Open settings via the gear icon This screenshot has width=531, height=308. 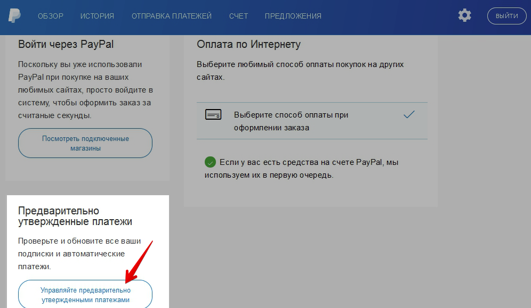(x=465, y=15)
